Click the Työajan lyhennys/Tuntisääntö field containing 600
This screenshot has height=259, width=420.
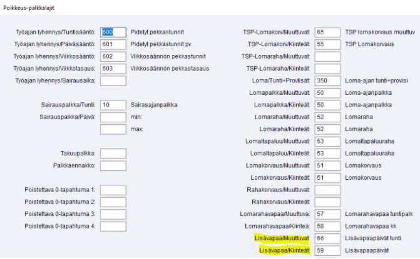pyautogui.click(x=113, y=32)
